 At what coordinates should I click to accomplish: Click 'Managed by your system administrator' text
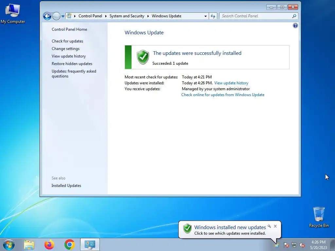pos(216,89)
